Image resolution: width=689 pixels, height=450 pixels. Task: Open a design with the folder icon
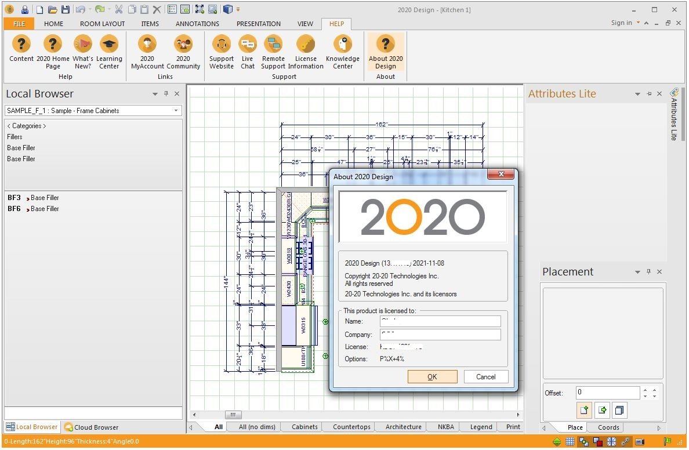tap(52, 9)
